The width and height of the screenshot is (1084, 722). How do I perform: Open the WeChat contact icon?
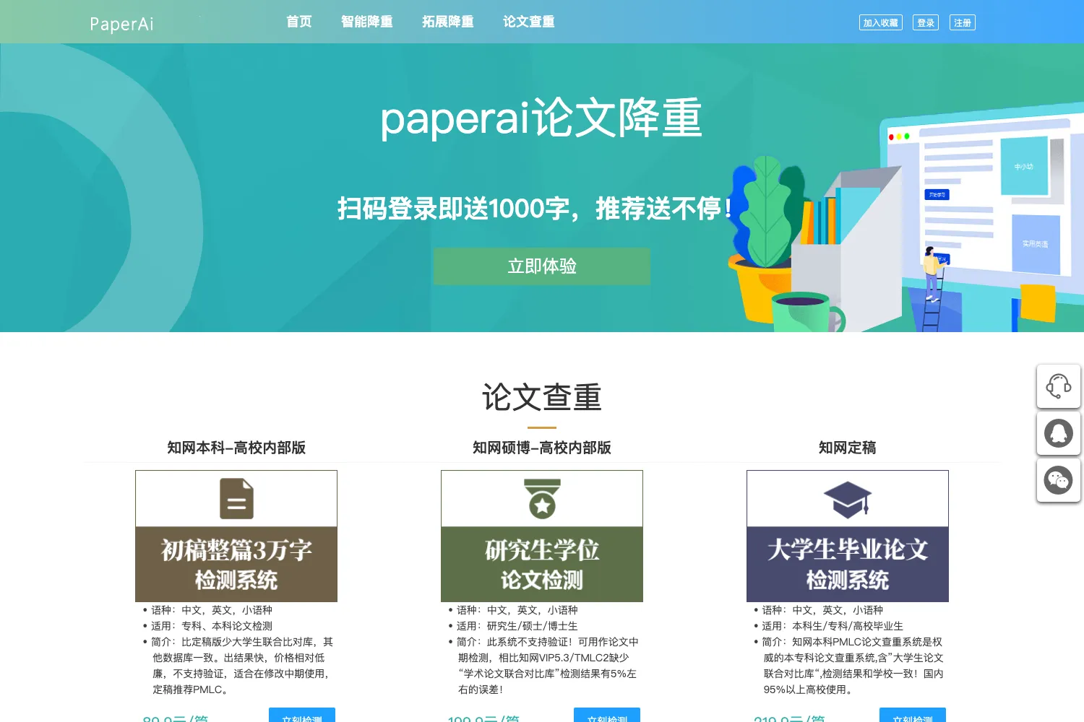click(x=1059, y=480)
